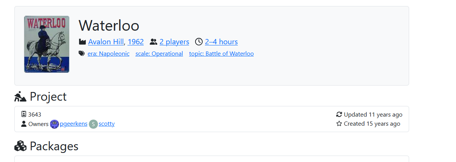The height and width of the screenshot is (162, 456).
Task: Select the era: Napoleonic tag
Action: point(109,54)
